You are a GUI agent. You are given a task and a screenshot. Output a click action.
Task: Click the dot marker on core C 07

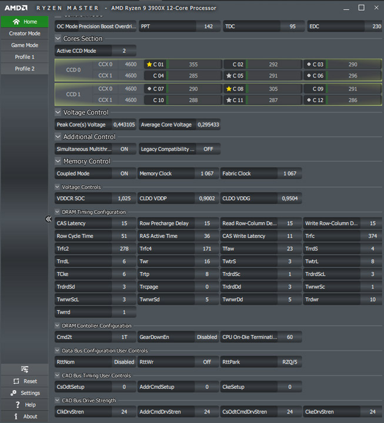[149, 89]
